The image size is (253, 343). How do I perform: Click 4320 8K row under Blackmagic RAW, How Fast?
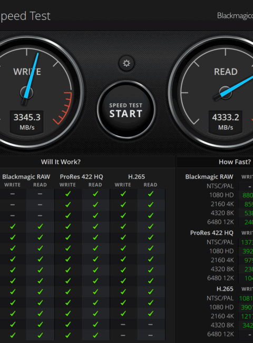(x=222, y=213)
